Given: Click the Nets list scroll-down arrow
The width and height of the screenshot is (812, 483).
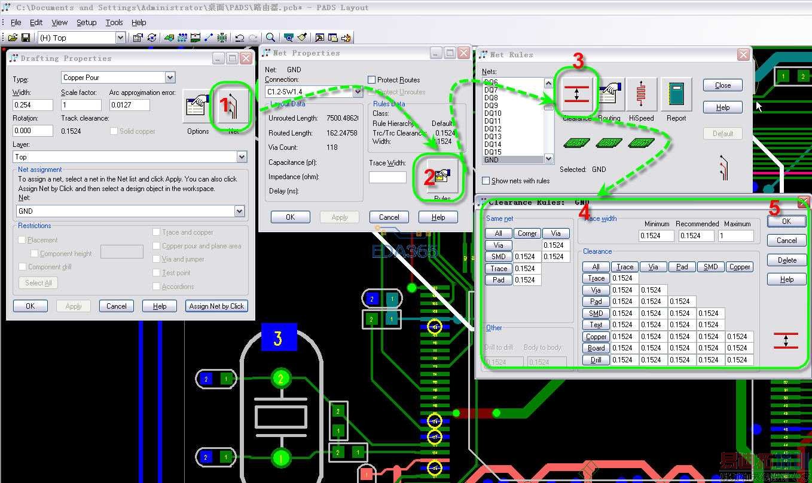Looking at the screenshot, I should click(x=548, y=159).
